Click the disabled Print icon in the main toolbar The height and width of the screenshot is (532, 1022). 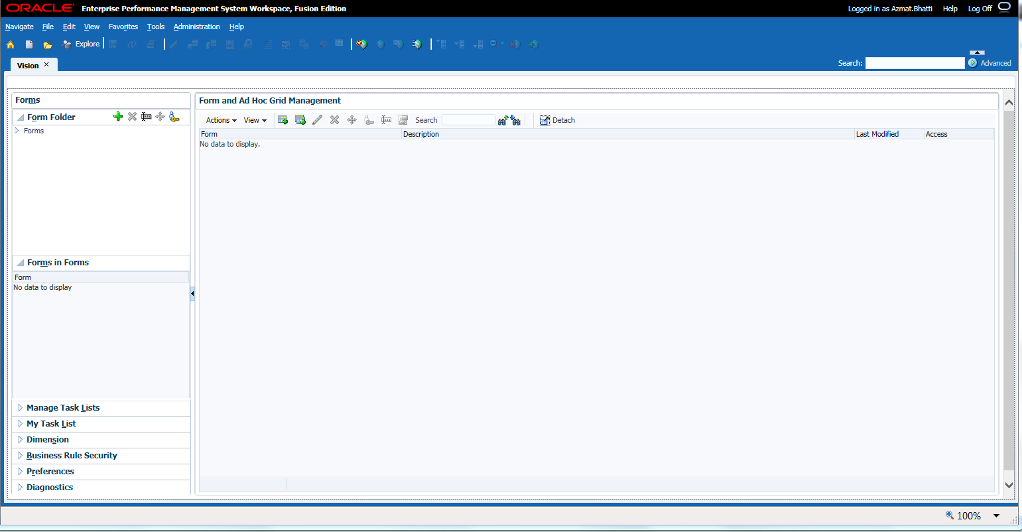[x=151, y=44]
